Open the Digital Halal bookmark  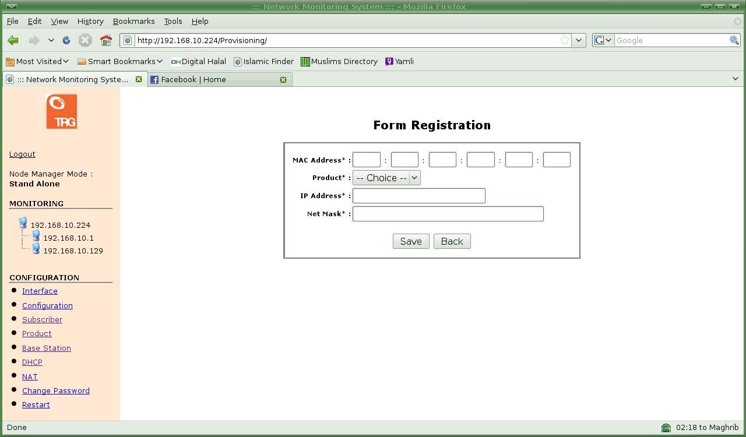tap(198, 61)
